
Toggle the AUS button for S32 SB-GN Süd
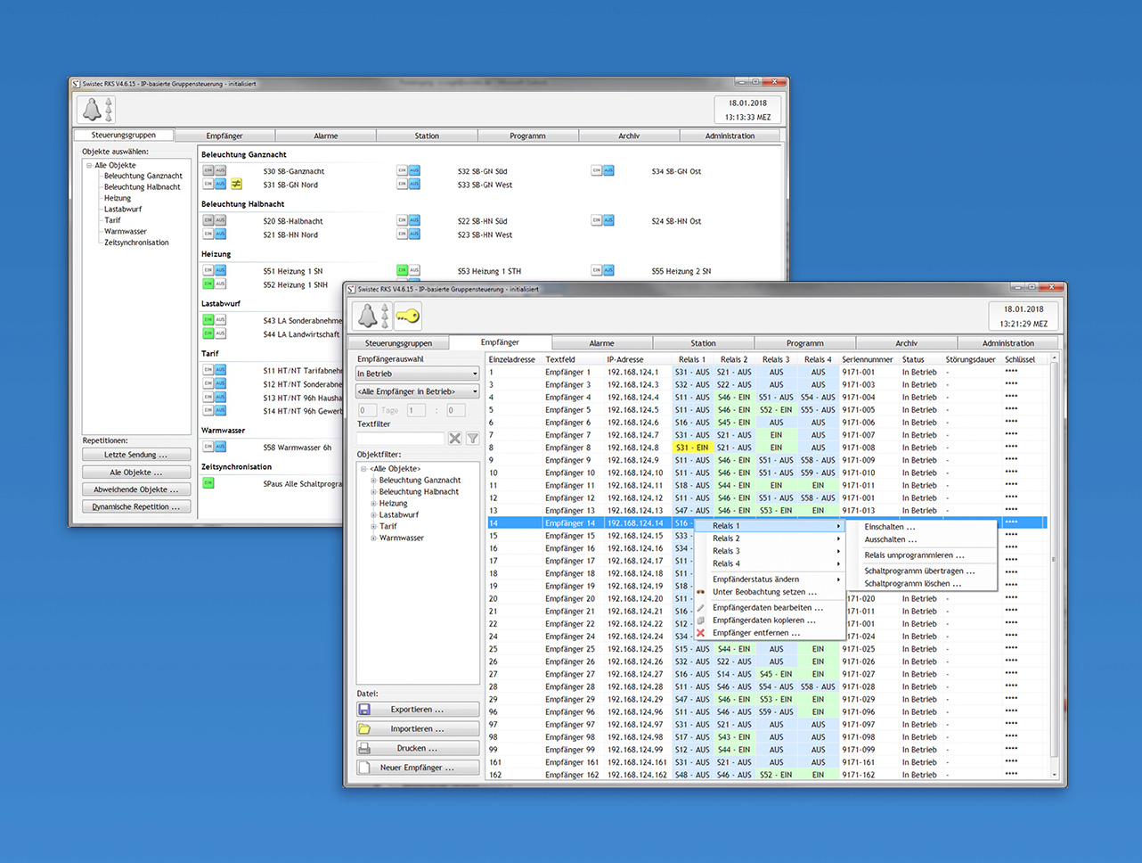(x=414, y=170)
